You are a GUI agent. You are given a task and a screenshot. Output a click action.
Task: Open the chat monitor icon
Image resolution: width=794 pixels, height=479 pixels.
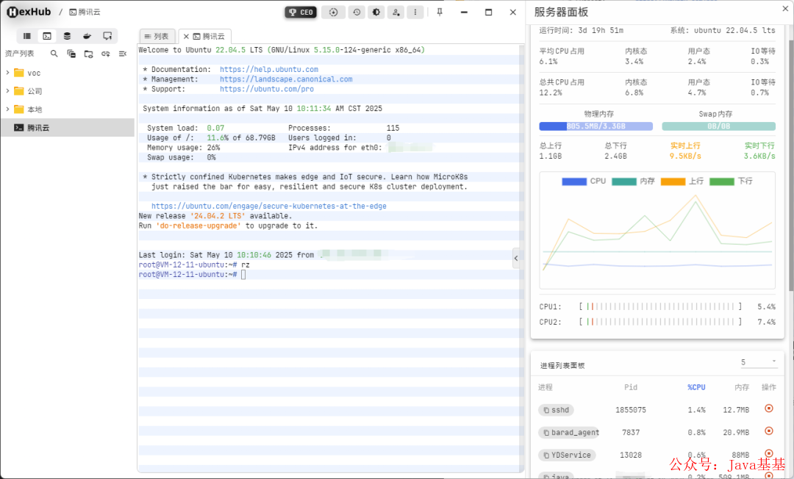pos(107,36)
